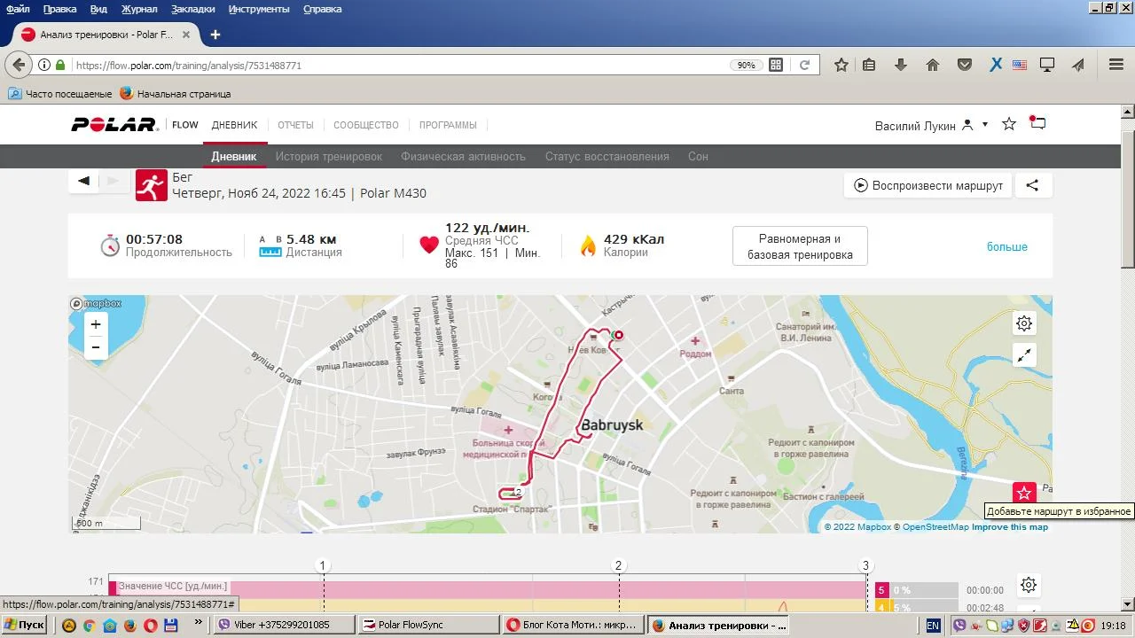The width and height of the screenshot is (1135, 638).
Task: Click lap marker 2 on the chart
Action: point(619,565)
